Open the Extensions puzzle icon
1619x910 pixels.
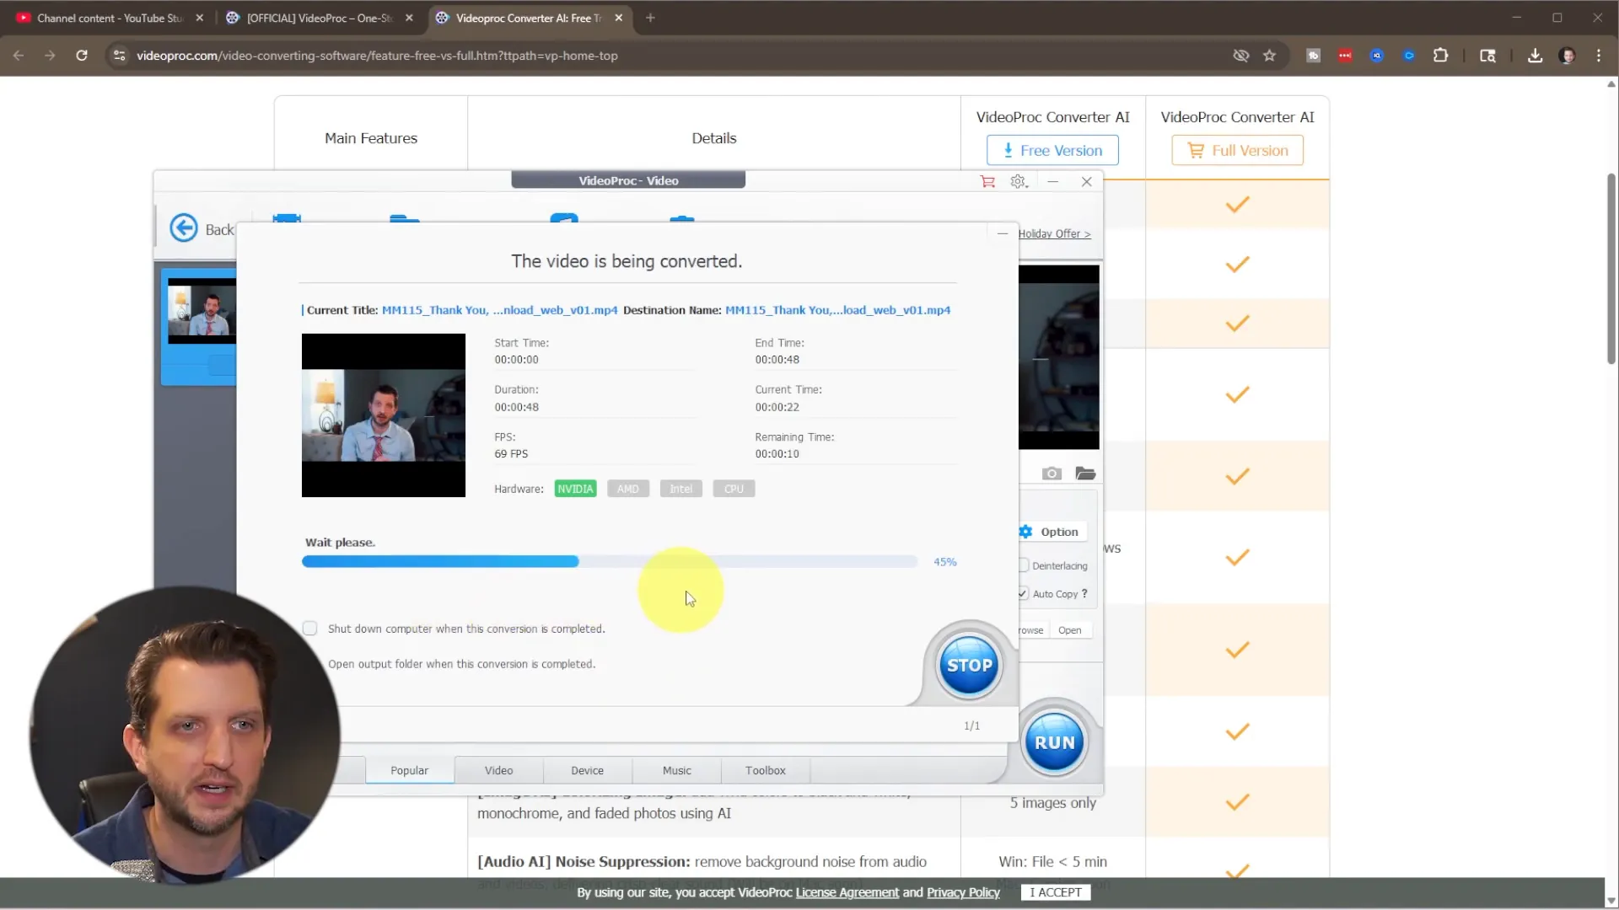(x=1441, y=56)
